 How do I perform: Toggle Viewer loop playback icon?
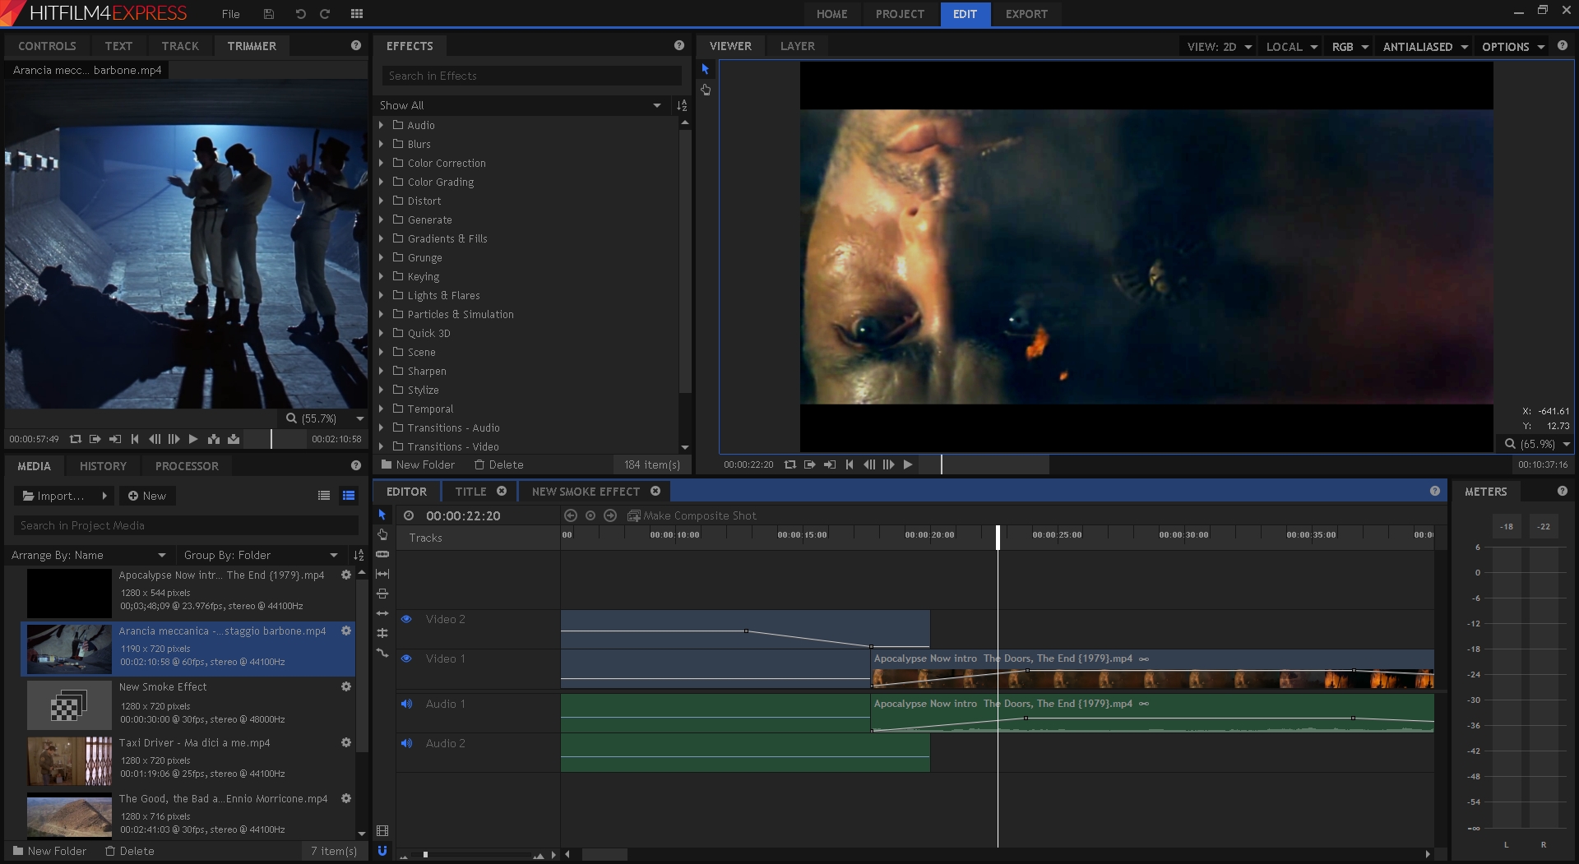pyautogui.click(x=790, y=464)
